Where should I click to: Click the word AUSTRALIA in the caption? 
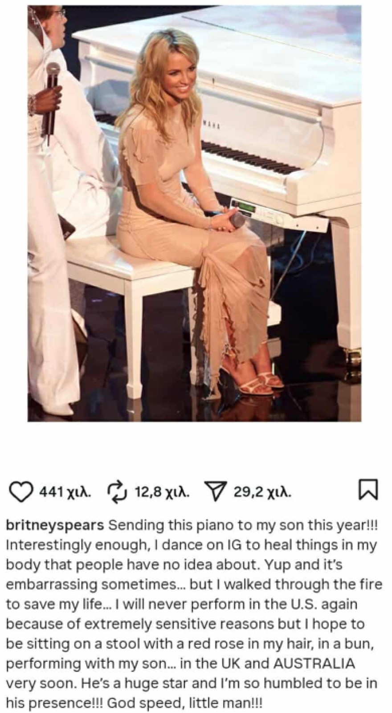(x=314, y=664)
